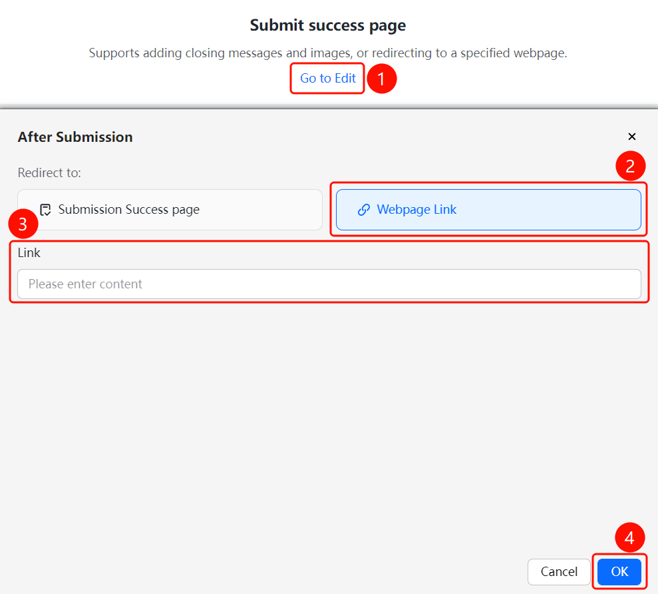Click the "After Submission" dialog title
This screenshot has width=658, height=594.
pyautogui.click(x=75, y=137)
